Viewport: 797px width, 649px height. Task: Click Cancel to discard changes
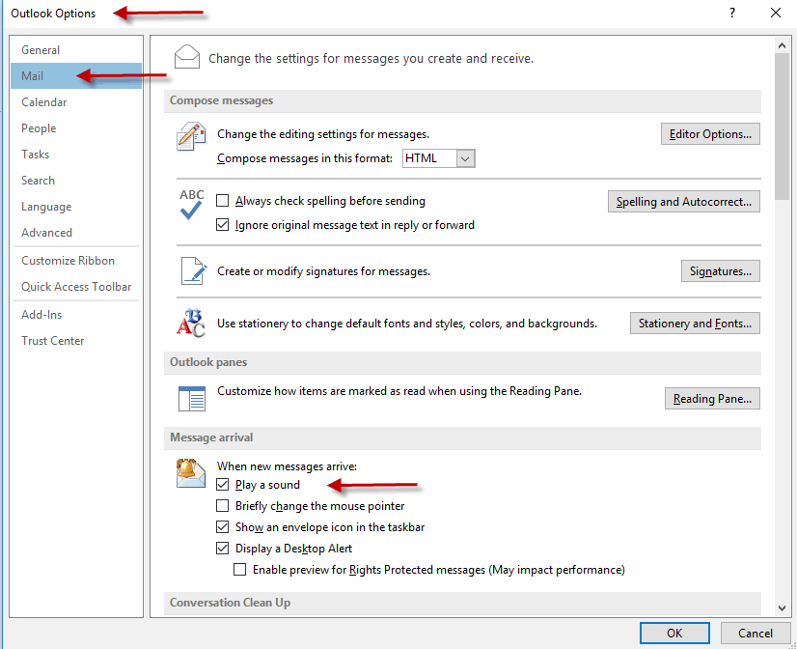755,633
